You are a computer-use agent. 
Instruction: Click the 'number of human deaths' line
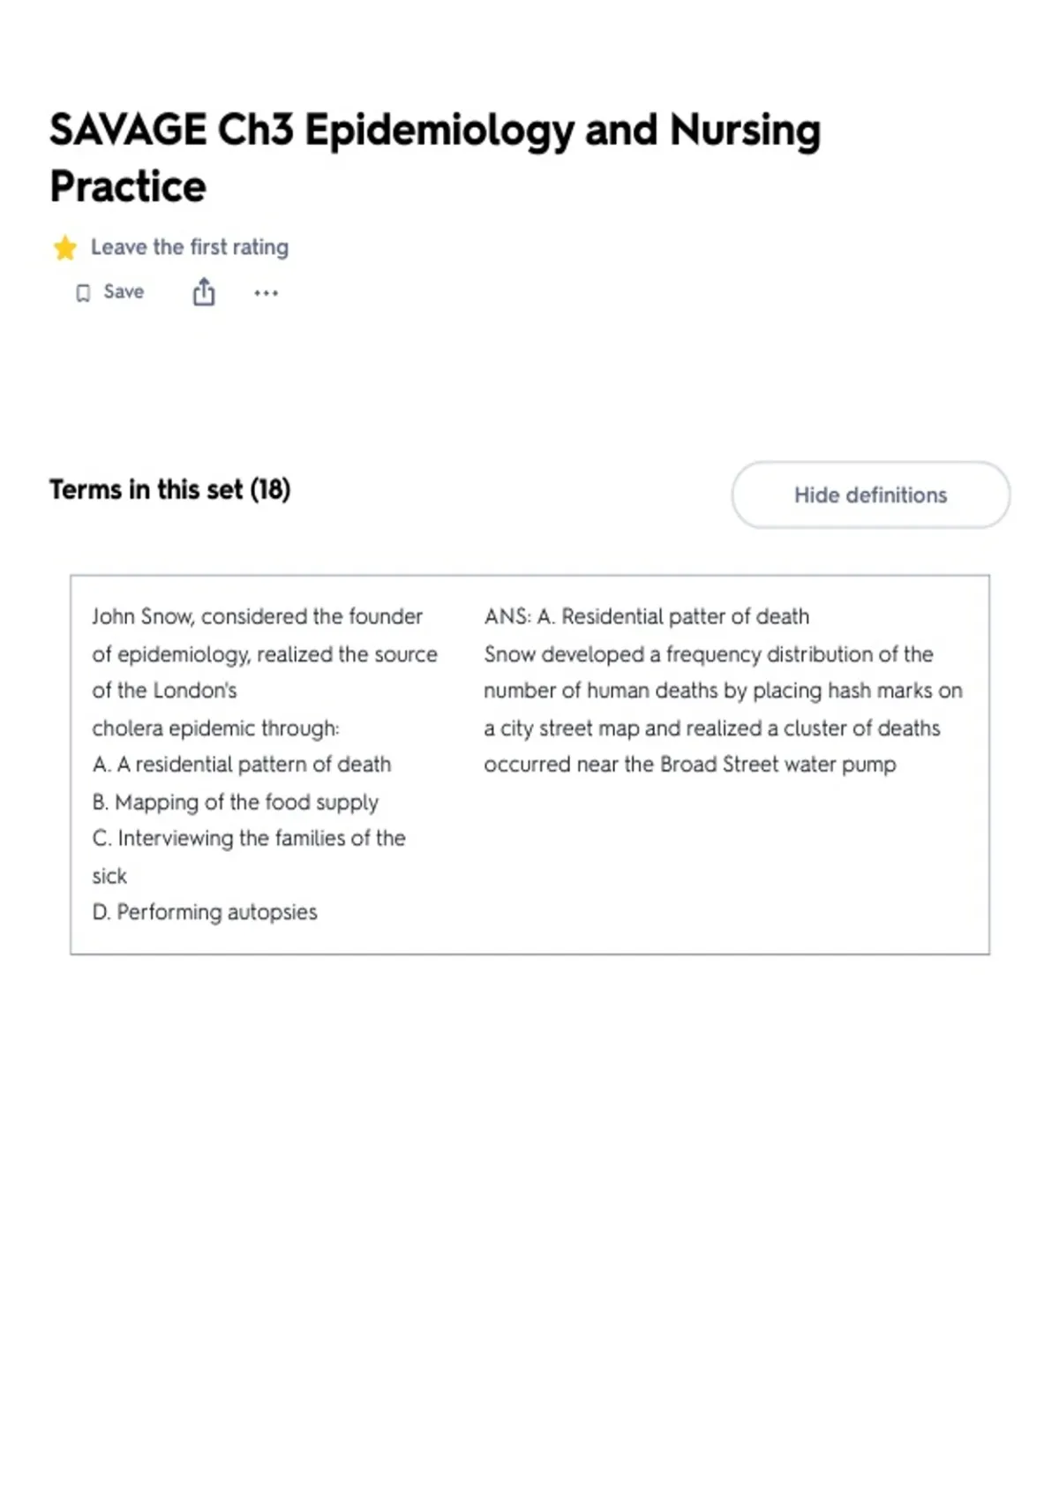pyautogui.click(x=723, y=690)
